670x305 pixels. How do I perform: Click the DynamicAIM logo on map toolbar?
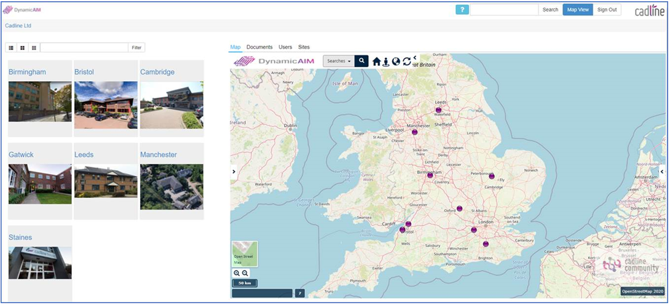[274, 61]
